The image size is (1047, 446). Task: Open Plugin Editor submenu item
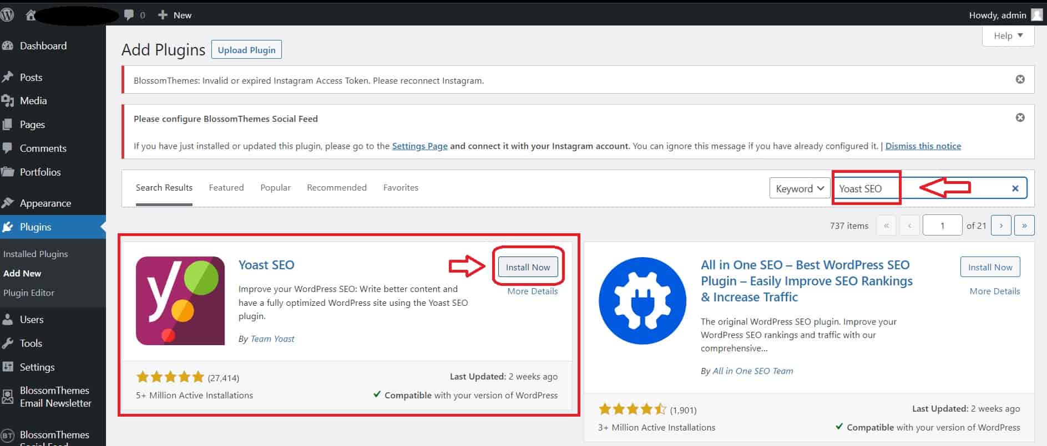click(29, 293)
